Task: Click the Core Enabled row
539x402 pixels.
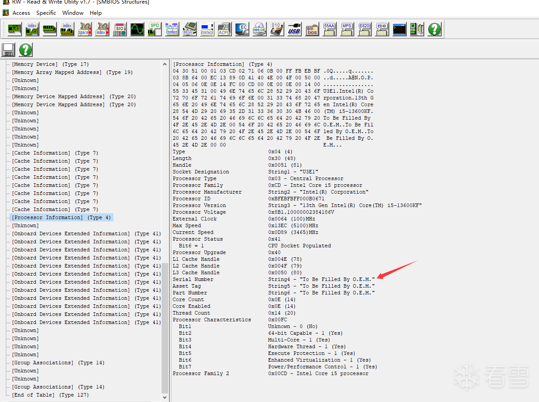Action: click(234, 306)
